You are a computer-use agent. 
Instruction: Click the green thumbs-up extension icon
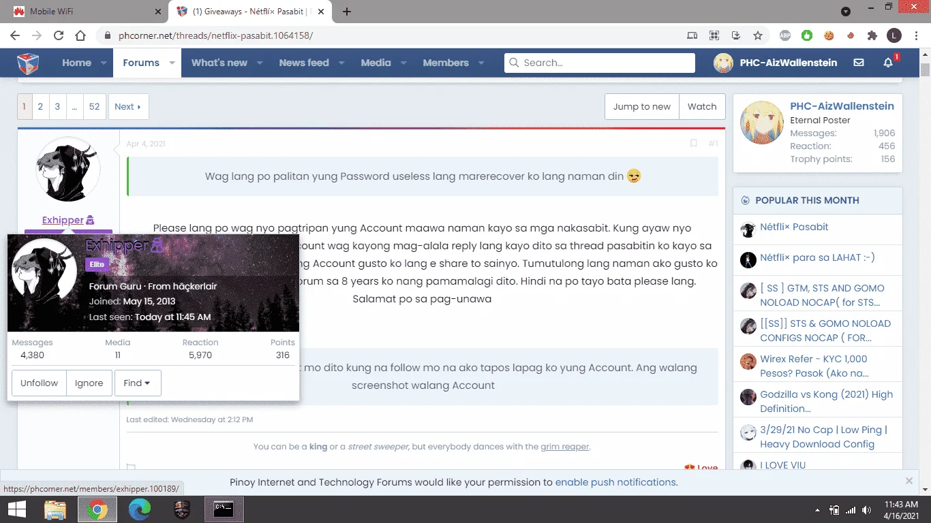pyautogui.click(x=807, y=35)
